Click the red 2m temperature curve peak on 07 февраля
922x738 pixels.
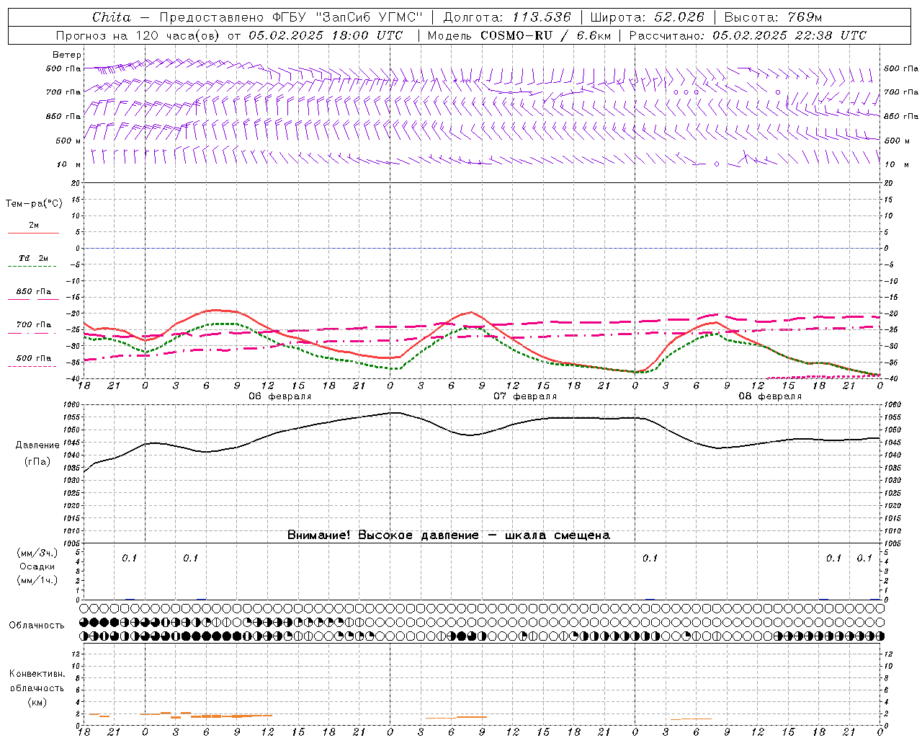click(x=471, y=313)
